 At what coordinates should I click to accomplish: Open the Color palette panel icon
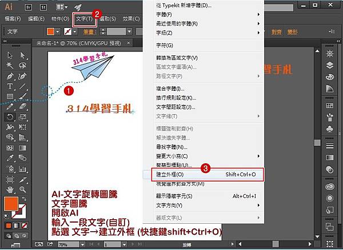click(x=330, y=77)
